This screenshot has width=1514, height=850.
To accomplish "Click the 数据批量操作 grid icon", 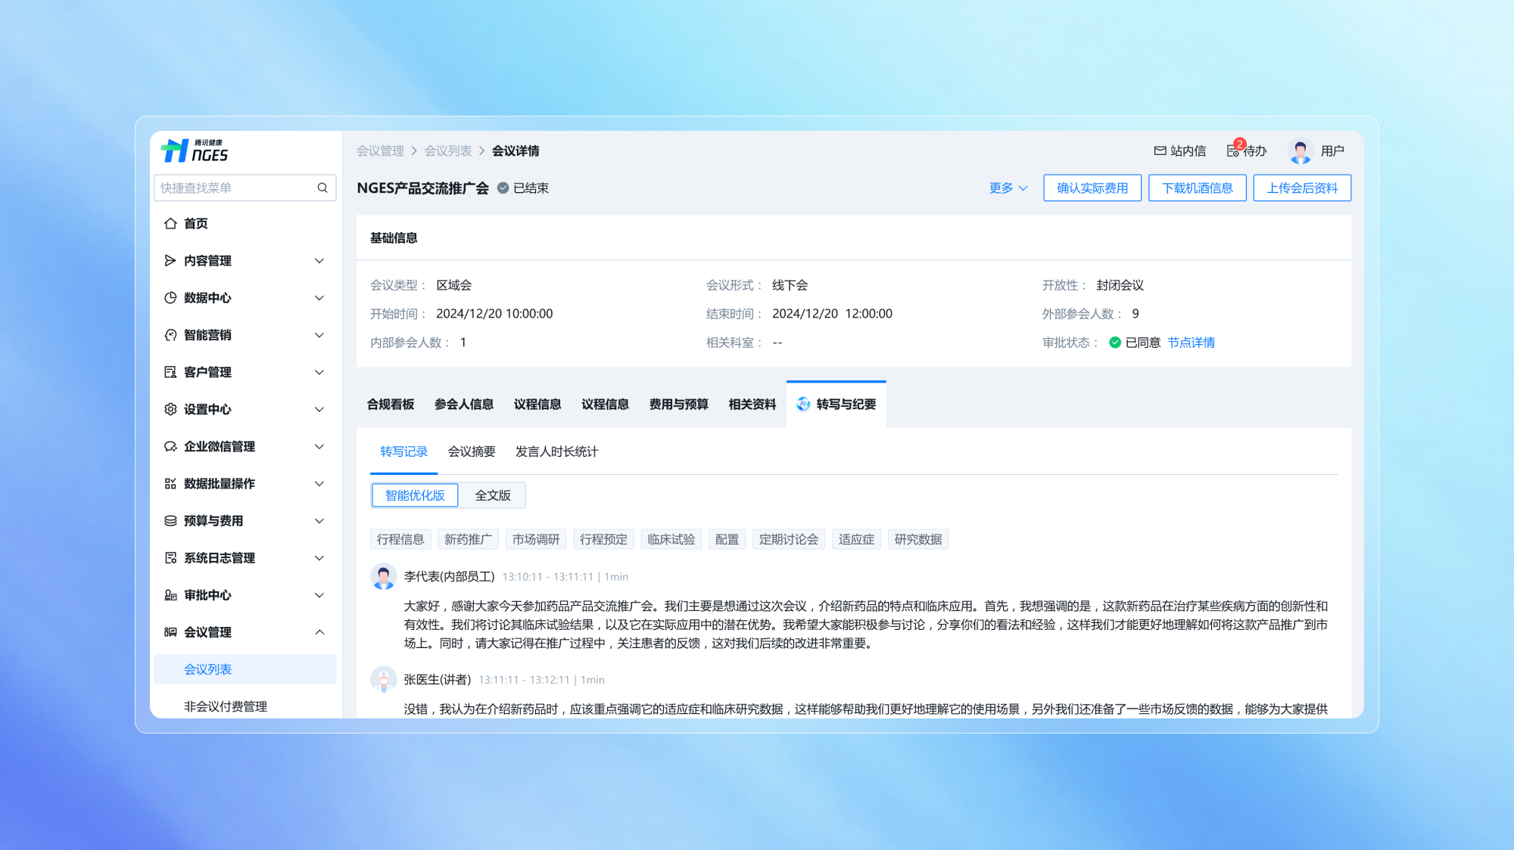I will [x=170, y=483].
